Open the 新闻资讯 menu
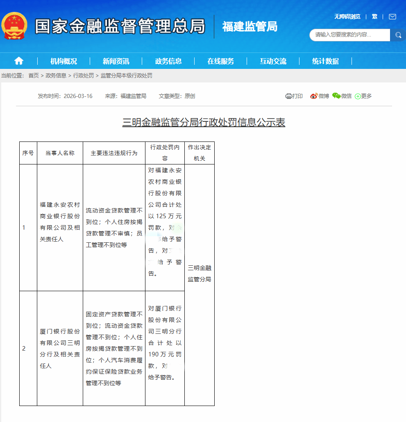The height and width of the screenshot is (422, 406). [x=116, y=62]
